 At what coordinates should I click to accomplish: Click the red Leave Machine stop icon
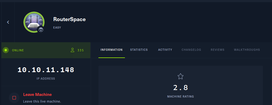coord(14,98)
